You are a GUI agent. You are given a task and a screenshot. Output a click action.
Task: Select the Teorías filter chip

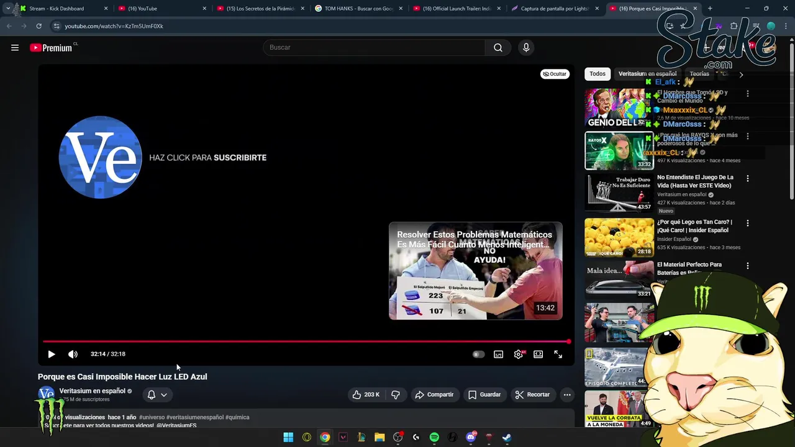pos(699,74)
